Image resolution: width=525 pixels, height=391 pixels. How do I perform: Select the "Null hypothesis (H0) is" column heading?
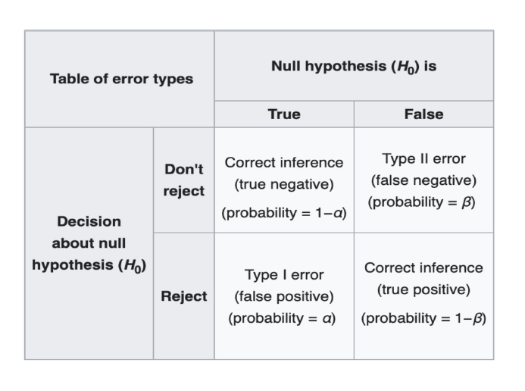(x=353, y=66)
